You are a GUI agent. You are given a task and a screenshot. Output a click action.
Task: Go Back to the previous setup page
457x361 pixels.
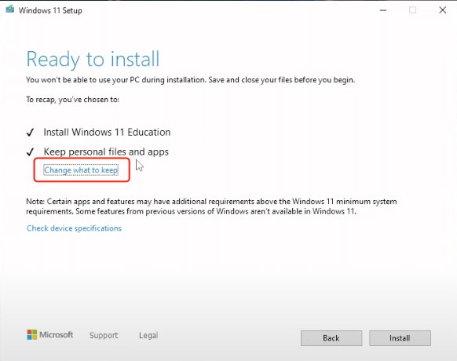[331, 338]
